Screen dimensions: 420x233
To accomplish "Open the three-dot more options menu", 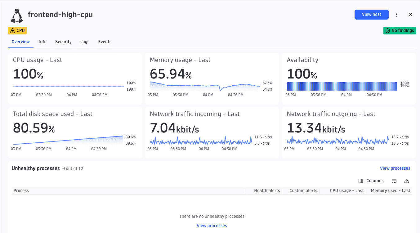I will coord(397,15).
